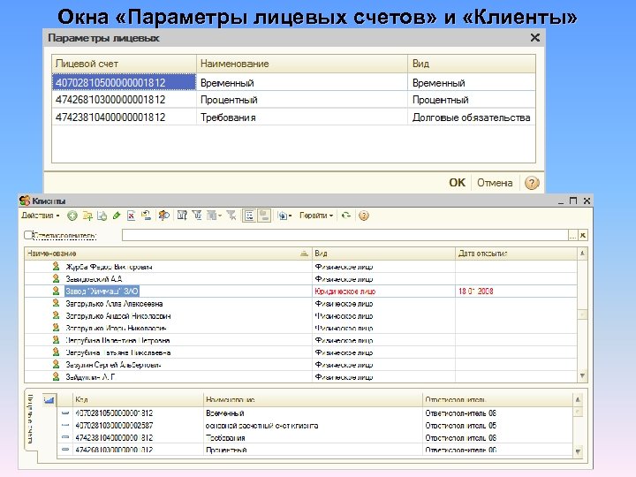Click the Add by copying icon
636x477 pixels.
click(102, 216)
